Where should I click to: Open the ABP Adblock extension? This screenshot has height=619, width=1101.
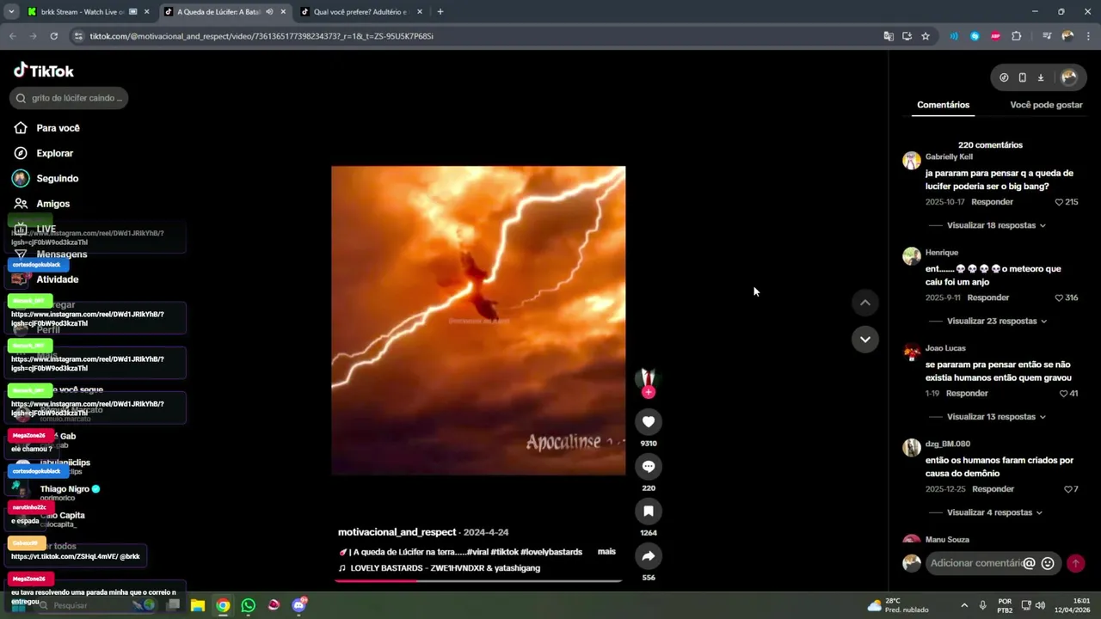[995, 36]
